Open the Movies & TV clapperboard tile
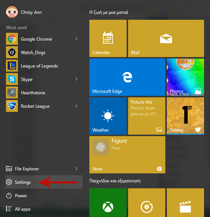 [x=185, y=202]
